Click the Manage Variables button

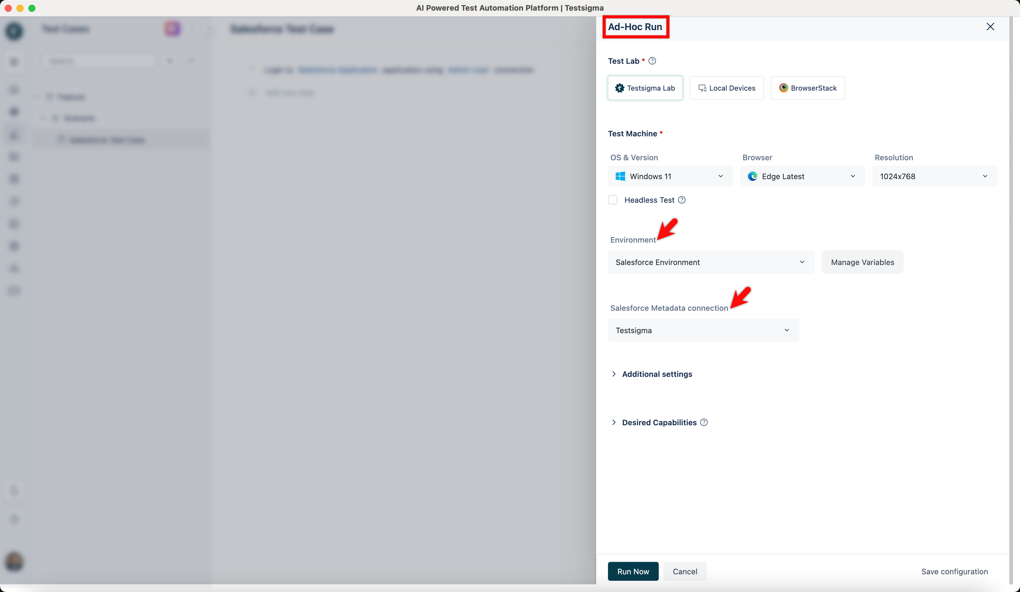[863, 262]
